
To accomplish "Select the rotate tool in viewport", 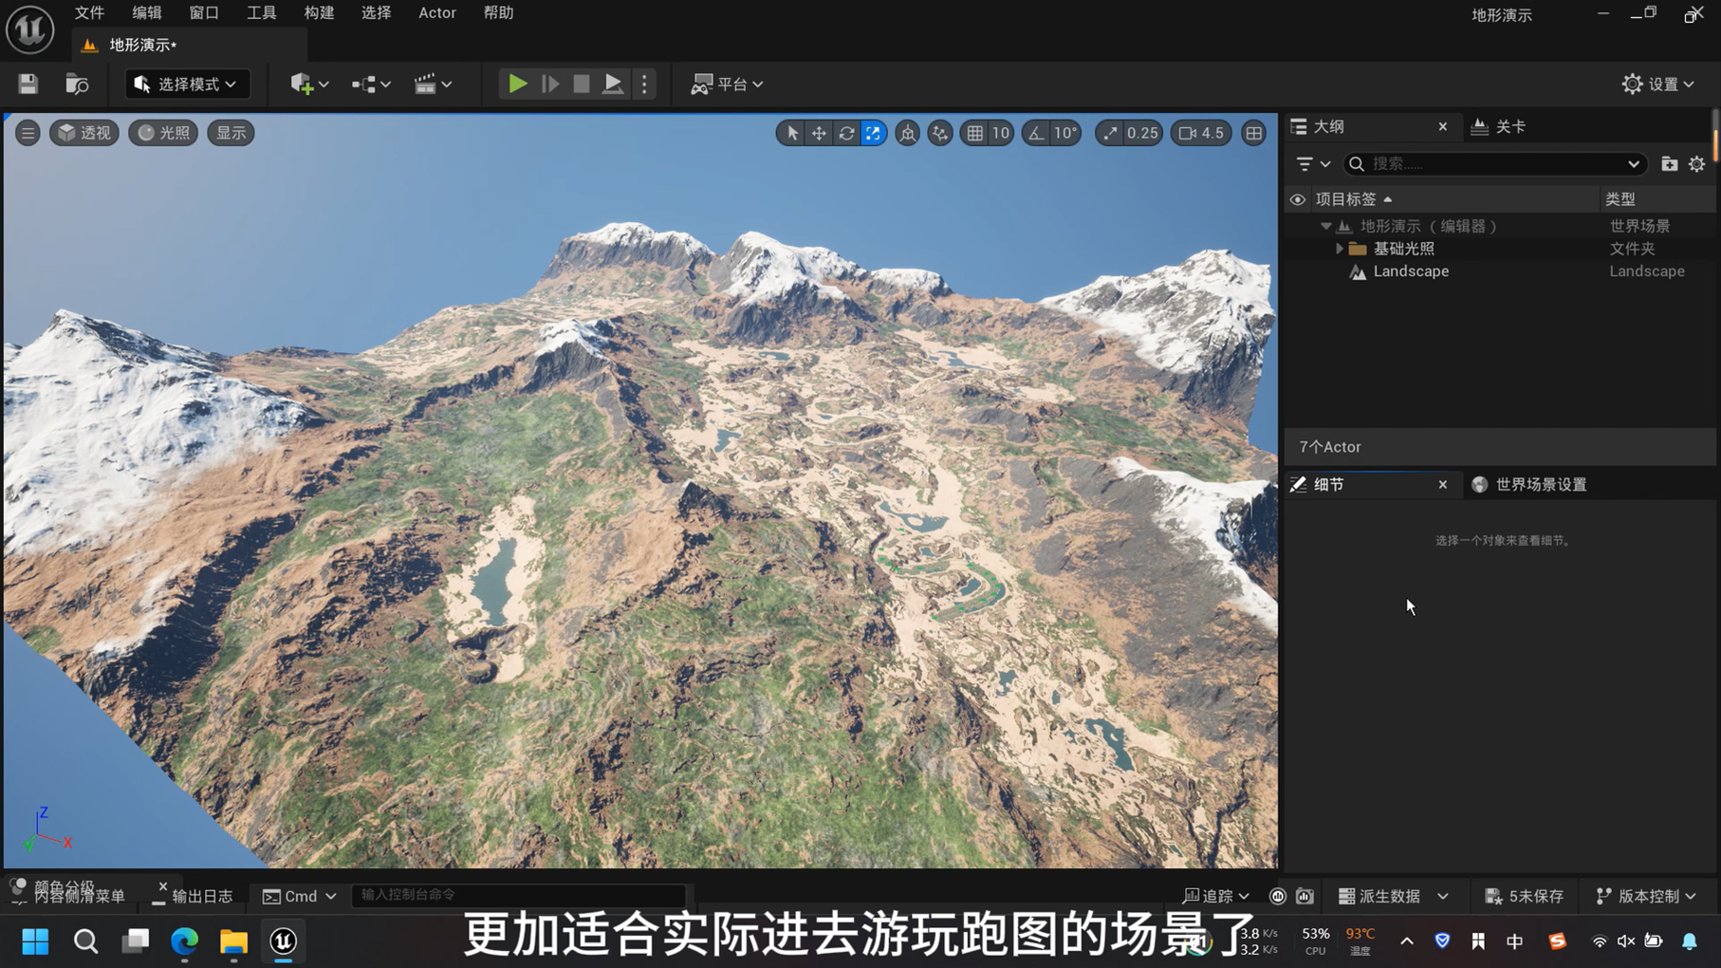I will pyautogui.click(x=846, y=133).
